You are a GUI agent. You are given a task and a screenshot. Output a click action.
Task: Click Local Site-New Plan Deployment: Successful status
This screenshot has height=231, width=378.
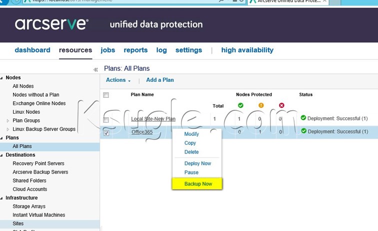[x=337, y=118]
